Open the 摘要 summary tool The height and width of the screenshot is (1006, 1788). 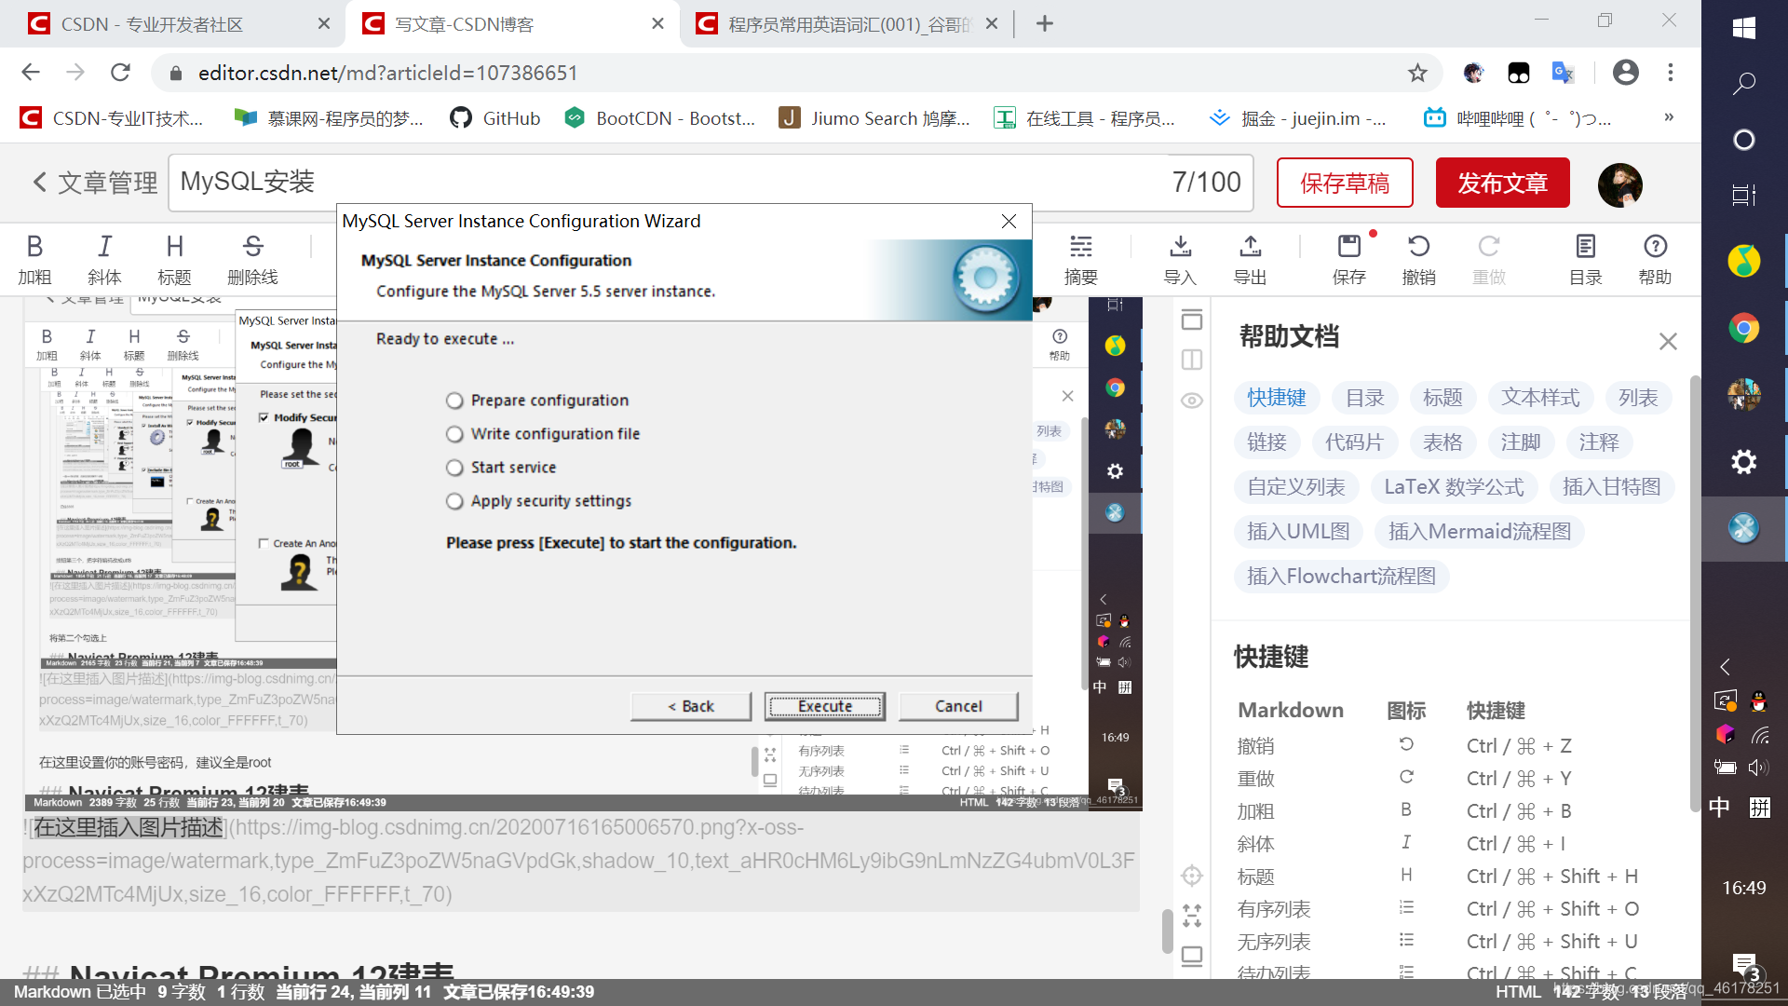click(x=1081, y=259)
